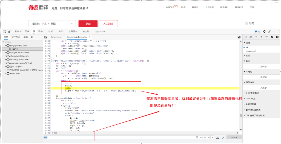
Task: Collapse the top frame tree node
Action: (3, 42)
